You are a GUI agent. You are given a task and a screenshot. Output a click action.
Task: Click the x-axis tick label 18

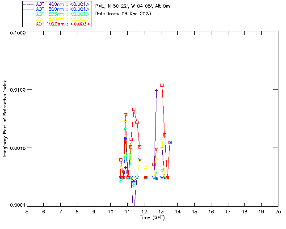[x=244, y=212]
